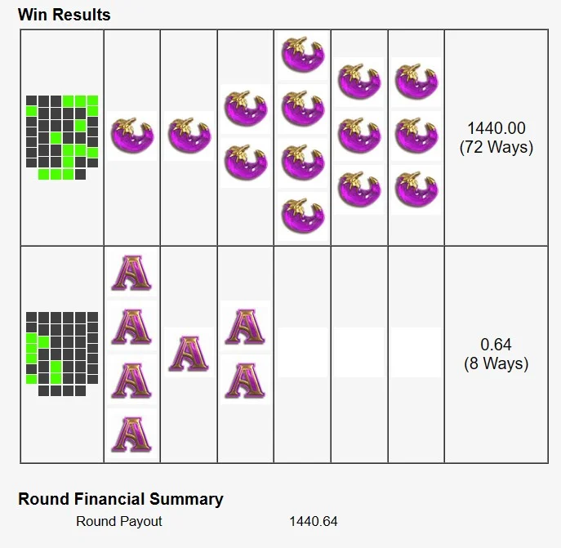Click the empty white cell in reel four, A row
Viewport: 561px width, 548px height.
click(x=303, y=353)
